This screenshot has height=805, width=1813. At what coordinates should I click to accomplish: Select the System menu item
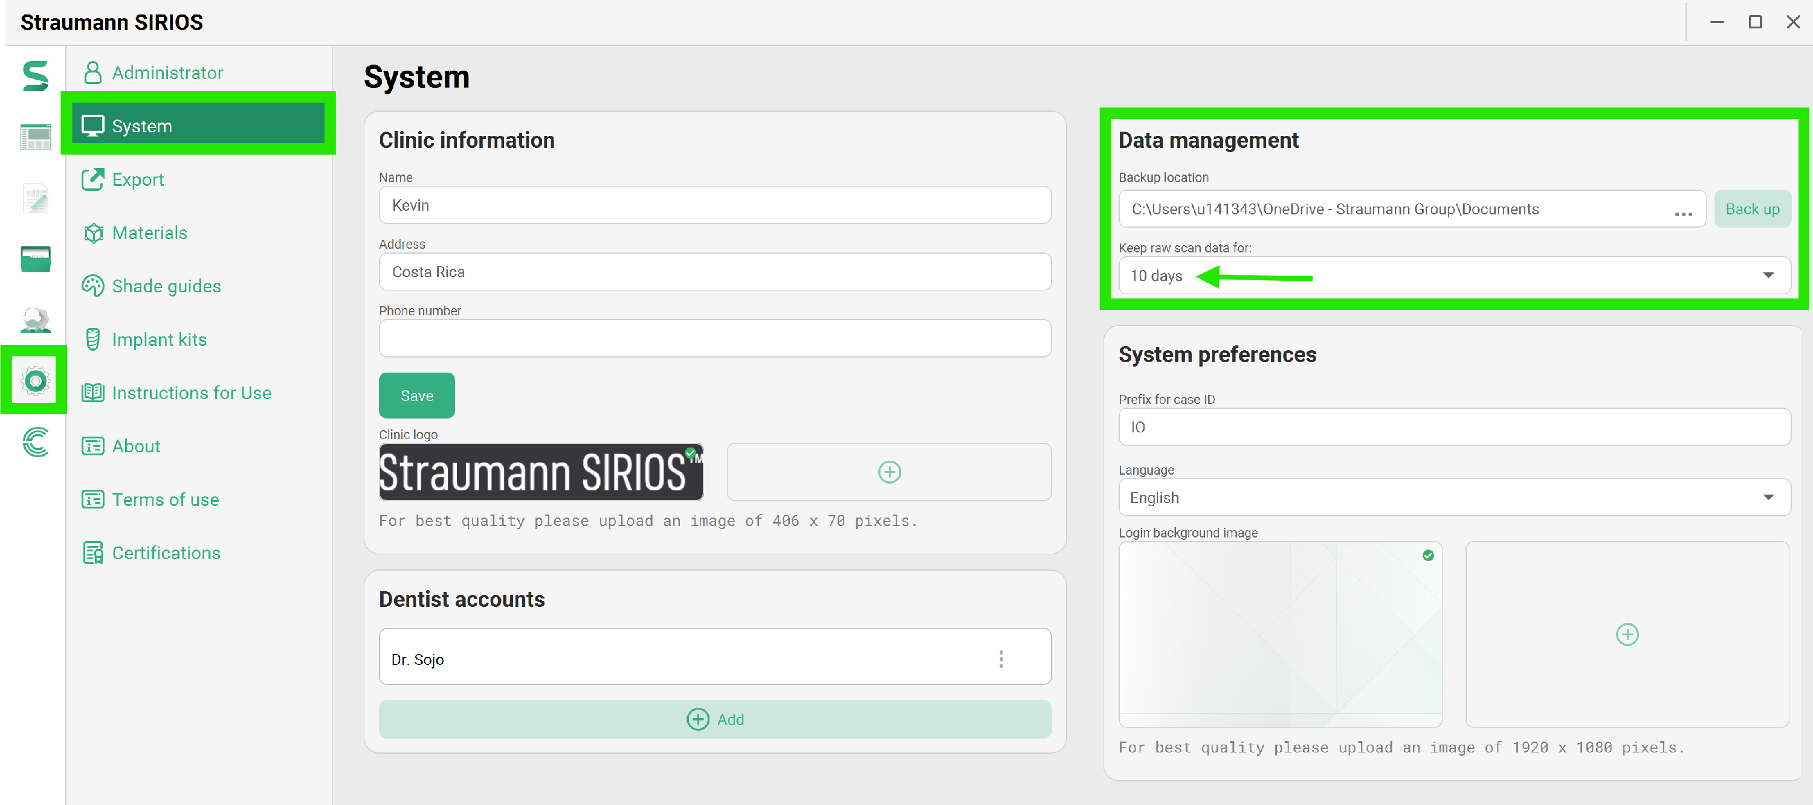coord(198,126)
